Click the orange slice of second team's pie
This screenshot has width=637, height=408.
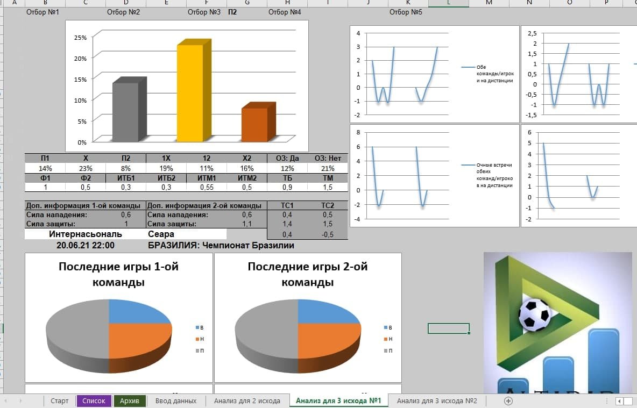(323, 344)
